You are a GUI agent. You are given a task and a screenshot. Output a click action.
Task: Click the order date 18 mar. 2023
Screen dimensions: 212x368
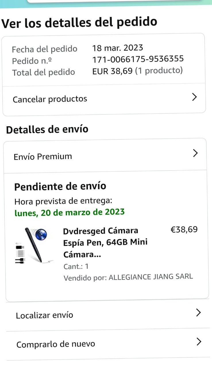[117, 48]
